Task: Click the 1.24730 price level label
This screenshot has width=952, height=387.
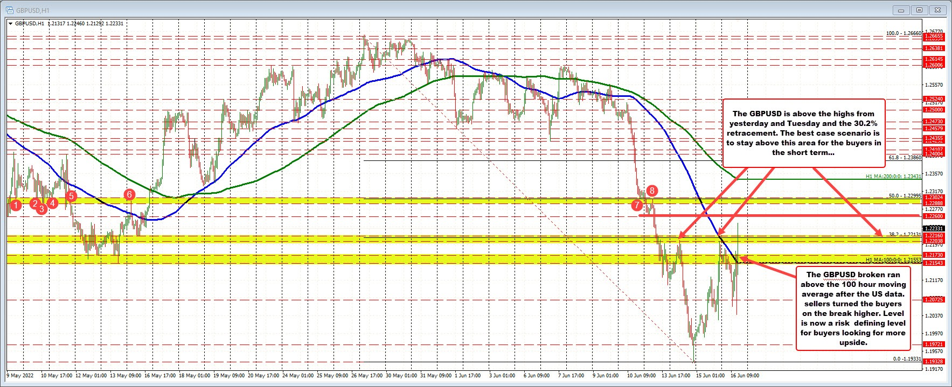Action: (x=934, y=122)
